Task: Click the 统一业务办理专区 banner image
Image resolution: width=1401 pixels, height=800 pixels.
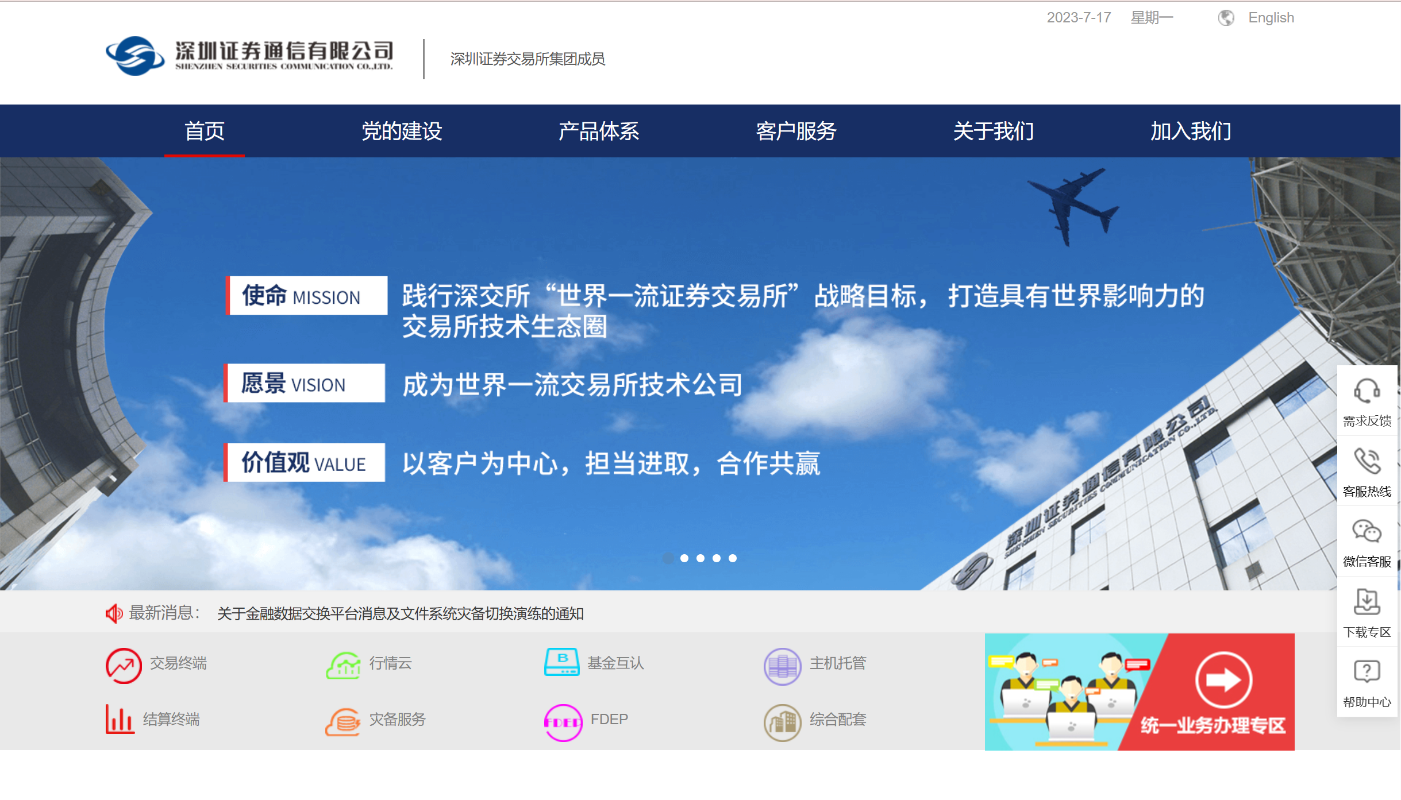Action: pos(1139,691)
